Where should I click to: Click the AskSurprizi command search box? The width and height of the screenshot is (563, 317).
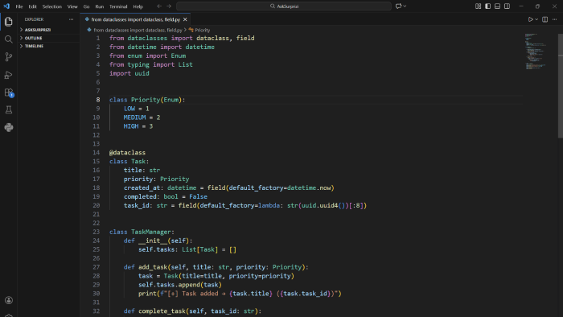click(x=284, y=6)
